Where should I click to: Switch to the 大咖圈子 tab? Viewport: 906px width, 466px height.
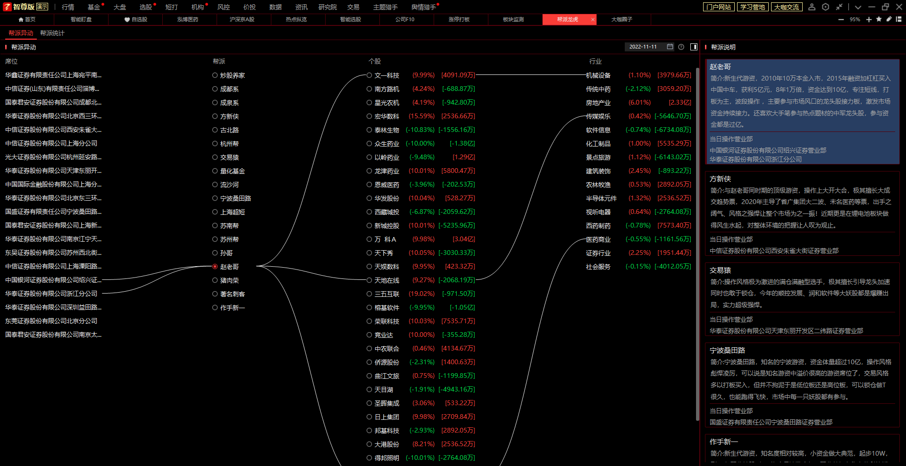622,19
